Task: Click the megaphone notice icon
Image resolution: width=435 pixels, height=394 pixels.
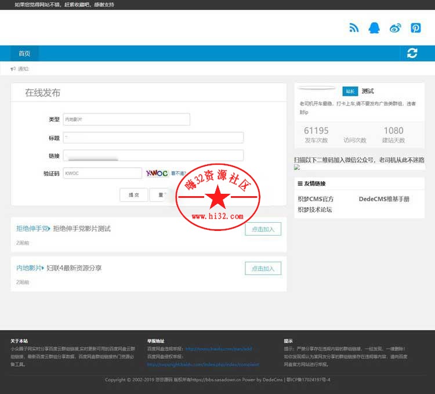Action: (13, 69)
